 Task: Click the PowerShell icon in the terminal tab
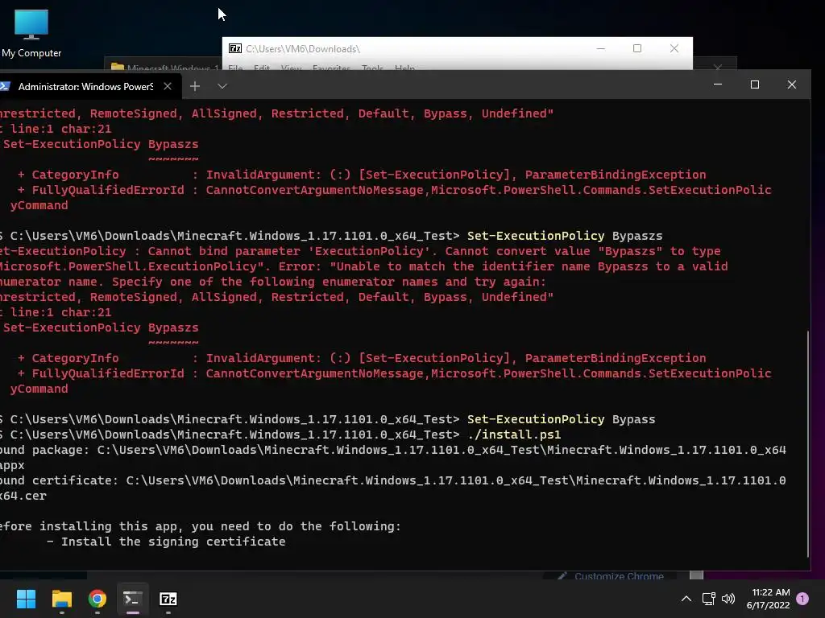[x=6, y=86]
